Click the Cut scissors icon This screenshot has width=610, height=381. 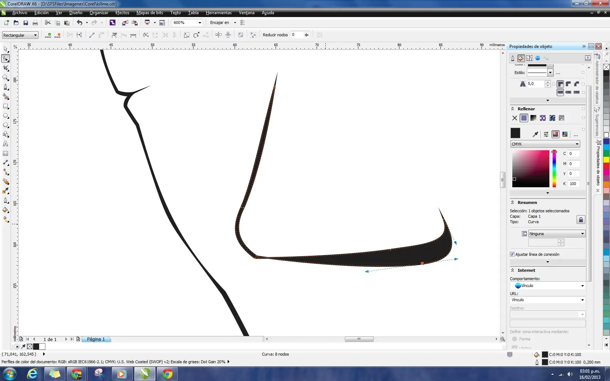click(48, 22)
